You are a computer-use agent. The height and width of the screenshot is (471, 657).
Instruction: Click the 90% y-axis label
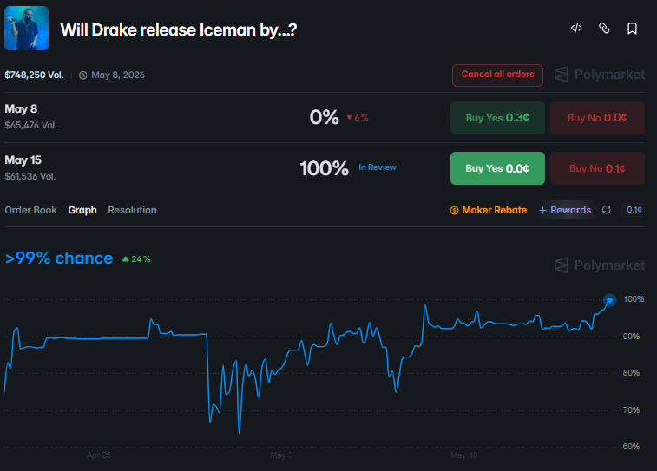point(632,337)
